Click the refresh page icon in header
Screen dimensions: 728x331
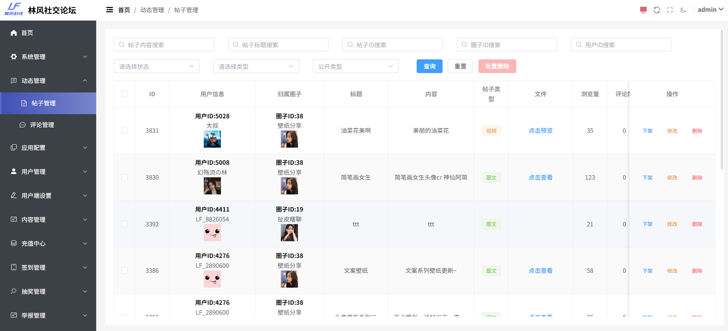coord(657,10)
